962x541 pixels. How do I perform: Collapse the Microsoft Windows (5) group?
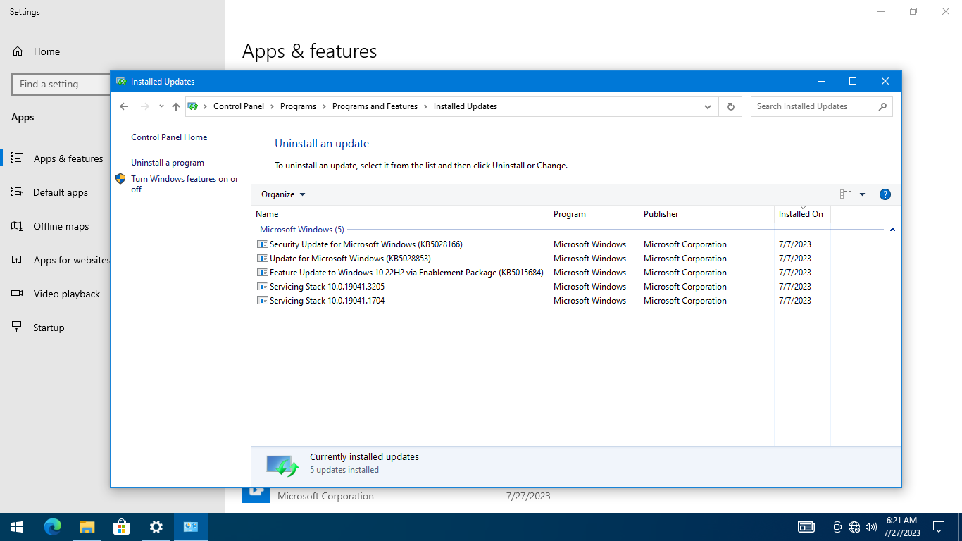pos(892,230)
